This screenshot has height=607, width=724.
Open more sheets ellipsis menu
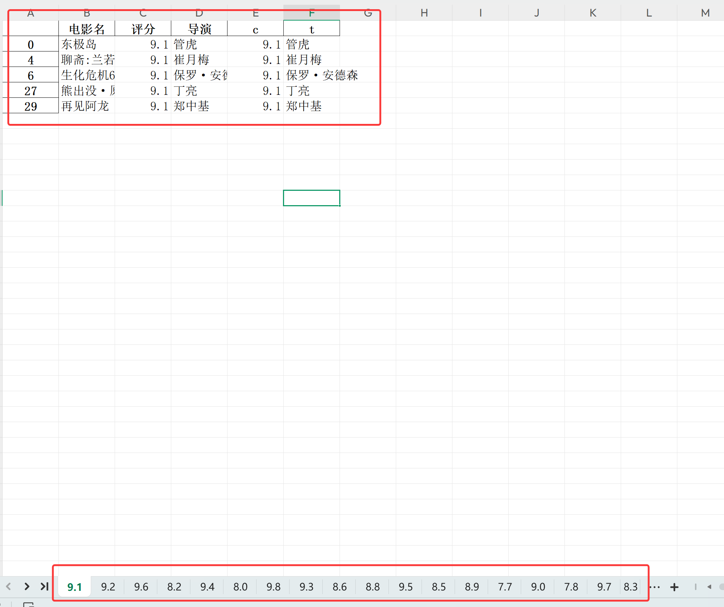click(655, 587)
